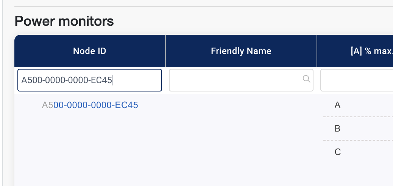Click empty Node ID cell beside phase B
The width and height of the screenshot is (393, 186).
pyautogui.click(x=90, y=129)
